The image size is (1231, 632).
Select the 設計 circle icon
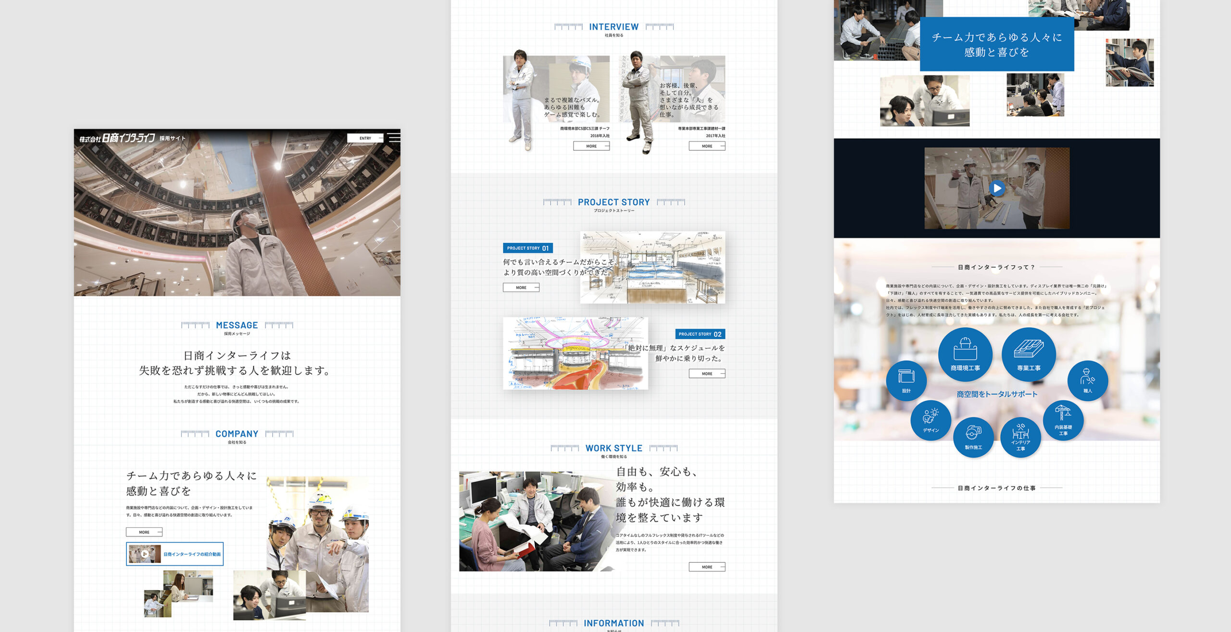coord(906,380)
